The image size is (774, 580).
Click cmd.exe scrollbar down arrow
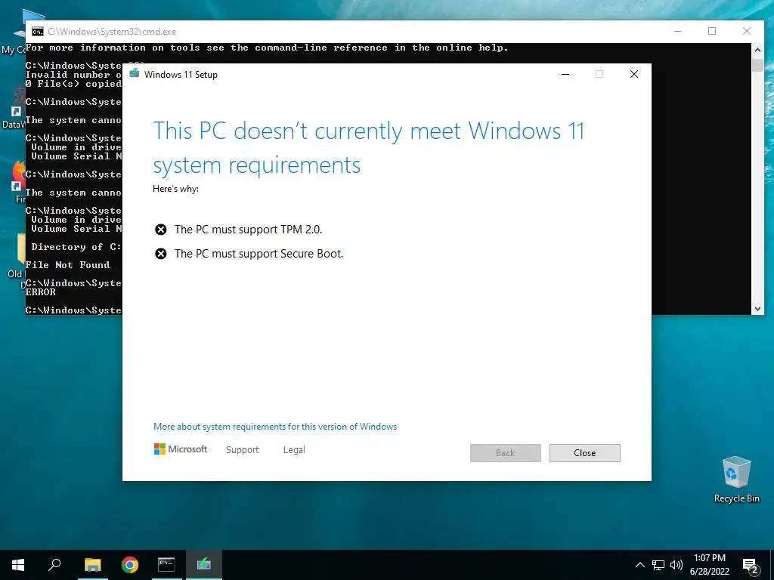[757, 309]
